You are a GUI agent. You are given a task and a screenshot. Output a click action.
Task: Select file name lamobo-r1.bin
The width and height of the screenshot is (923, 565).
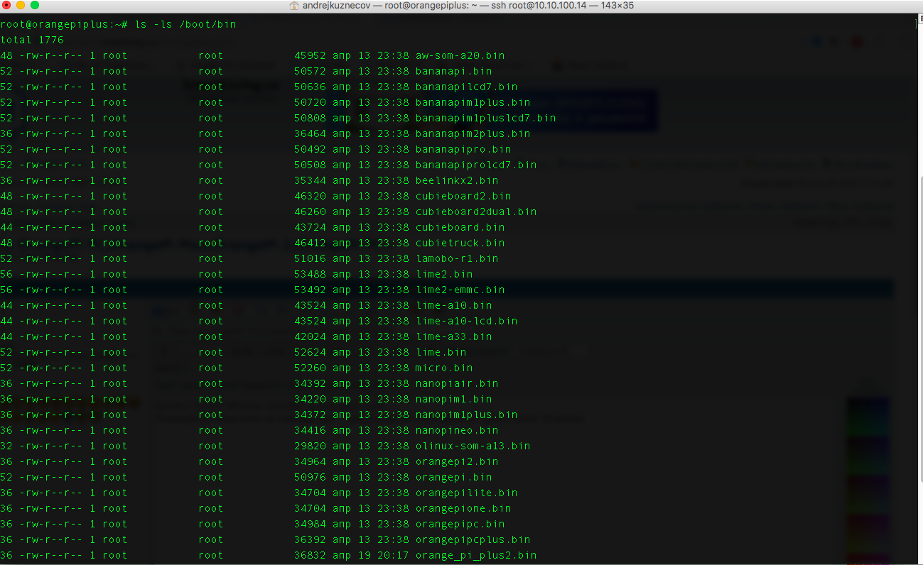click(x=457, y=258)
